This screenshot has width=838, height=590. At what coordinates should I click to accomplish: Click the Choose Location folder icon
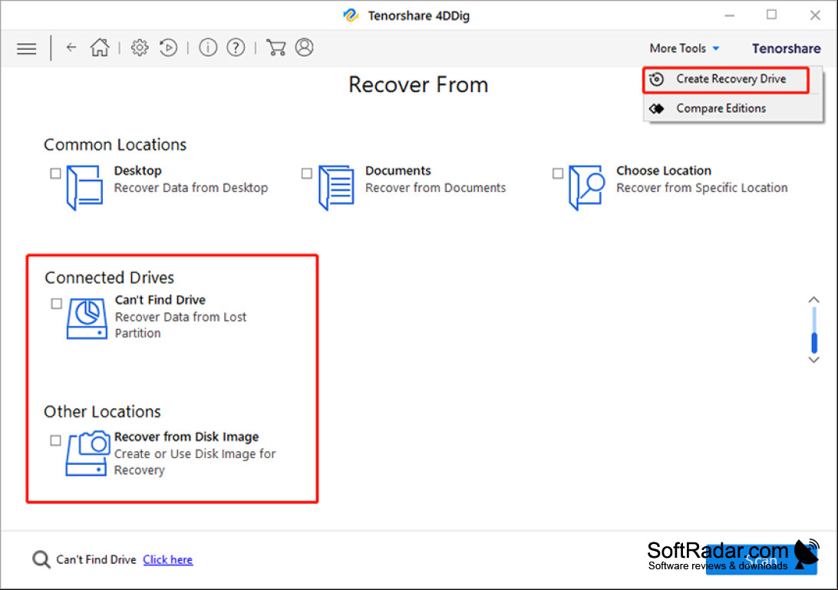pyautogui.click(x=587, y=187)
